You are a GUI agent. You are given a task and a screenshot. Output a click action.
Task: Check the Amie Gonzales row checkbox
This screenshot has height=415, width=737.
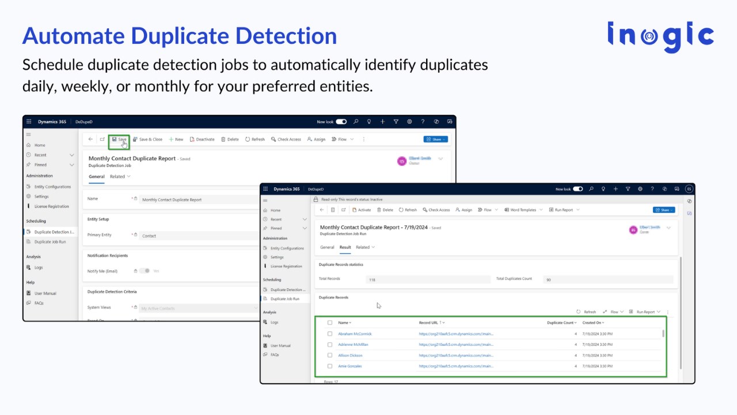[x=330, y=366]
